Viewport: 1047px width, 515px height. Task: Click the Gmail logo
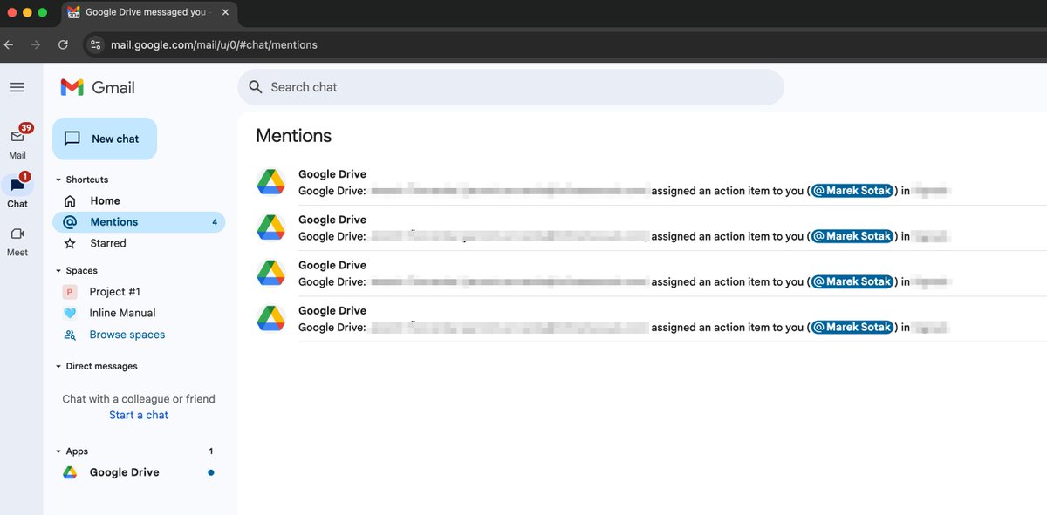98,87
